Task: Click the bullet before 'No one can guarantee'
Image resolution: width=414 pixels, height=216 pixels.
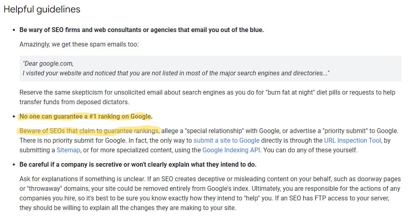Action: 14,117
